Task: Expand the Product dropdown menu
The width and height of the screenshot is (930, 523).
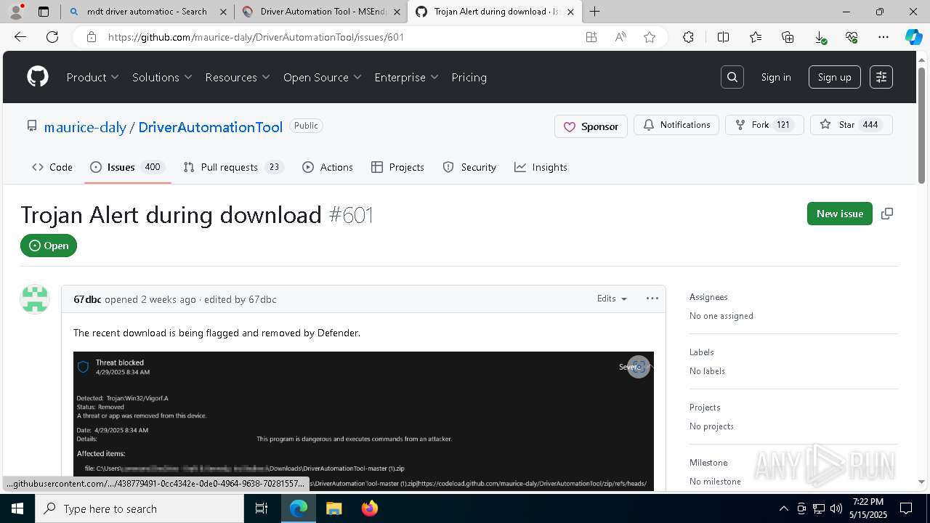Action: pos(92,77)
